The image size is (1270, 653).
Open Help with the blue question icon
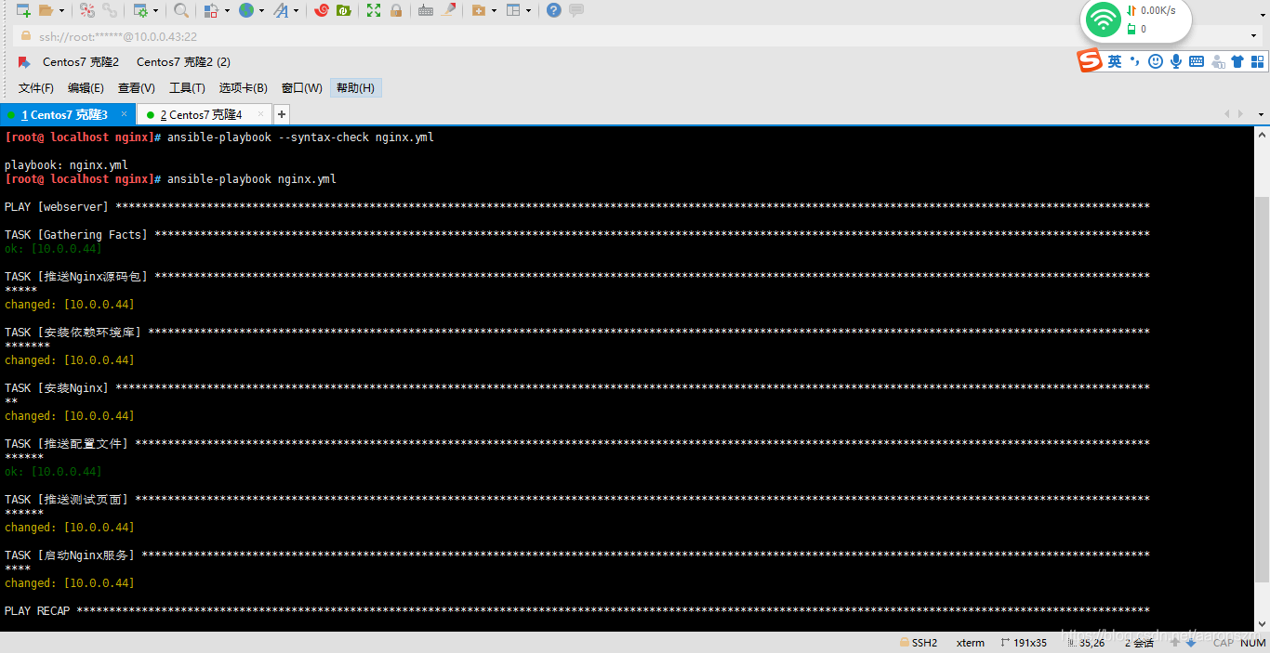[x=554, y=10]
